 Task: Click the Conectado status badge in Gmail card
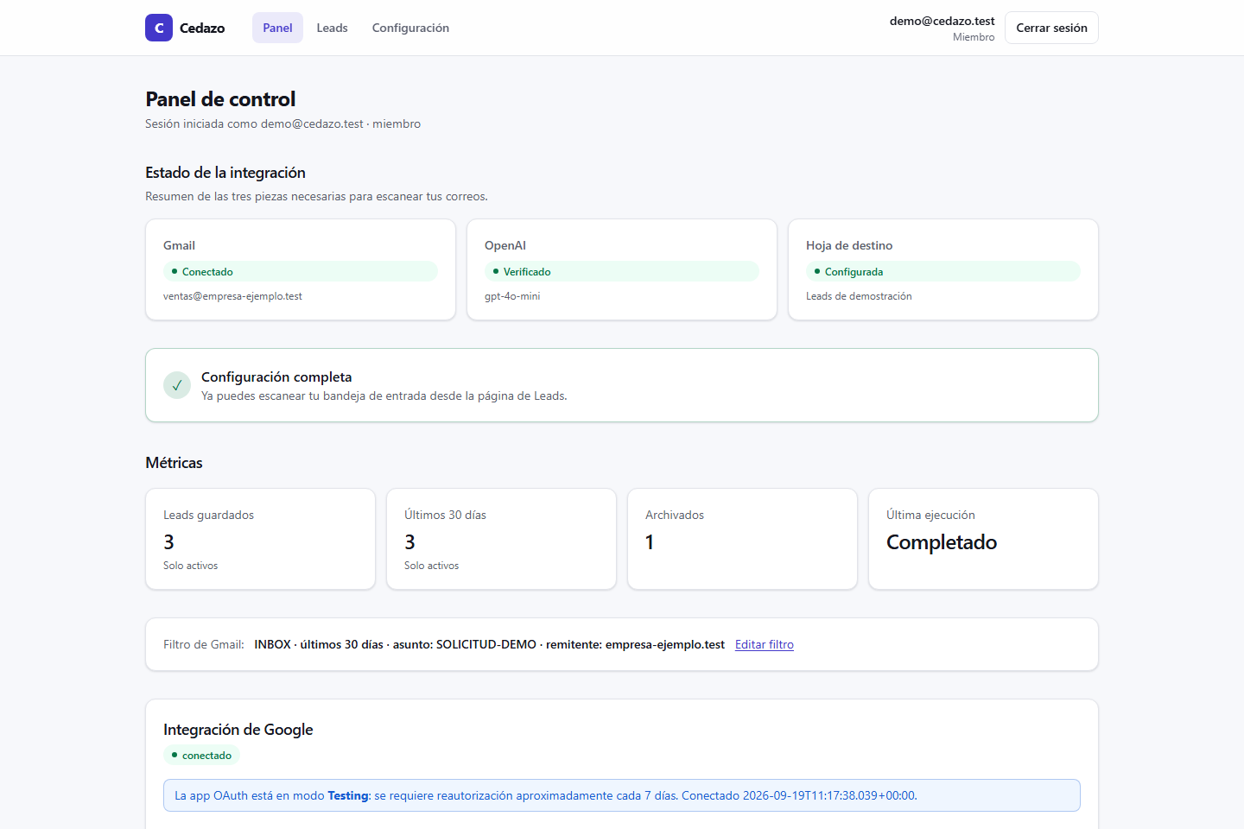pyautogui.click(x=301, y=271)
